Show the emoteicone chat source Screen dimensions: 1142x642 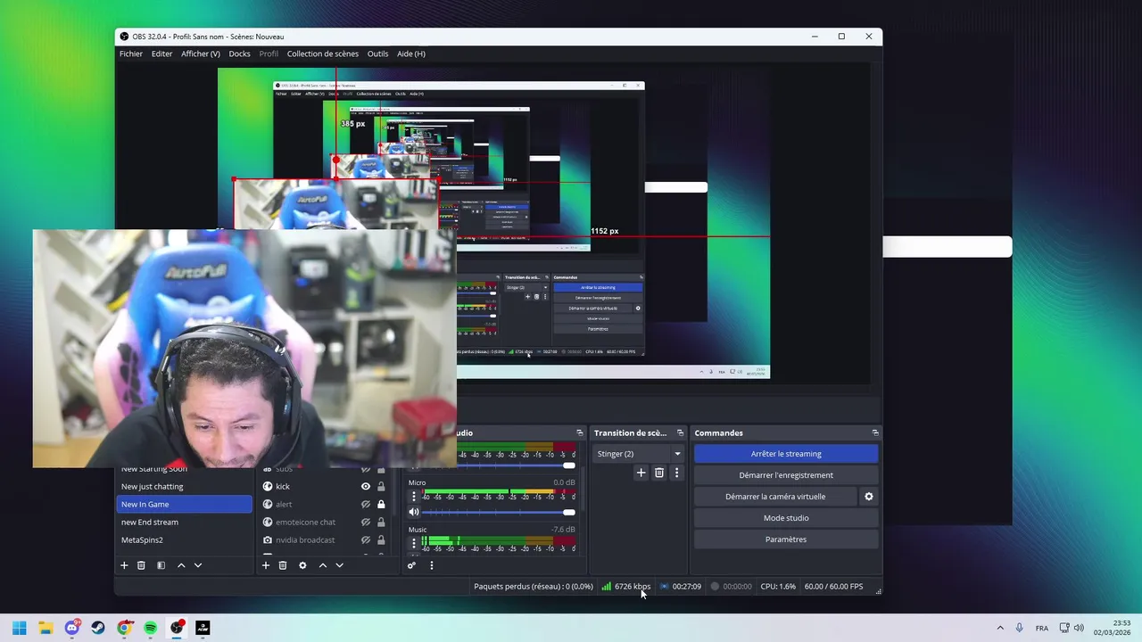click(x=365, y=522)
